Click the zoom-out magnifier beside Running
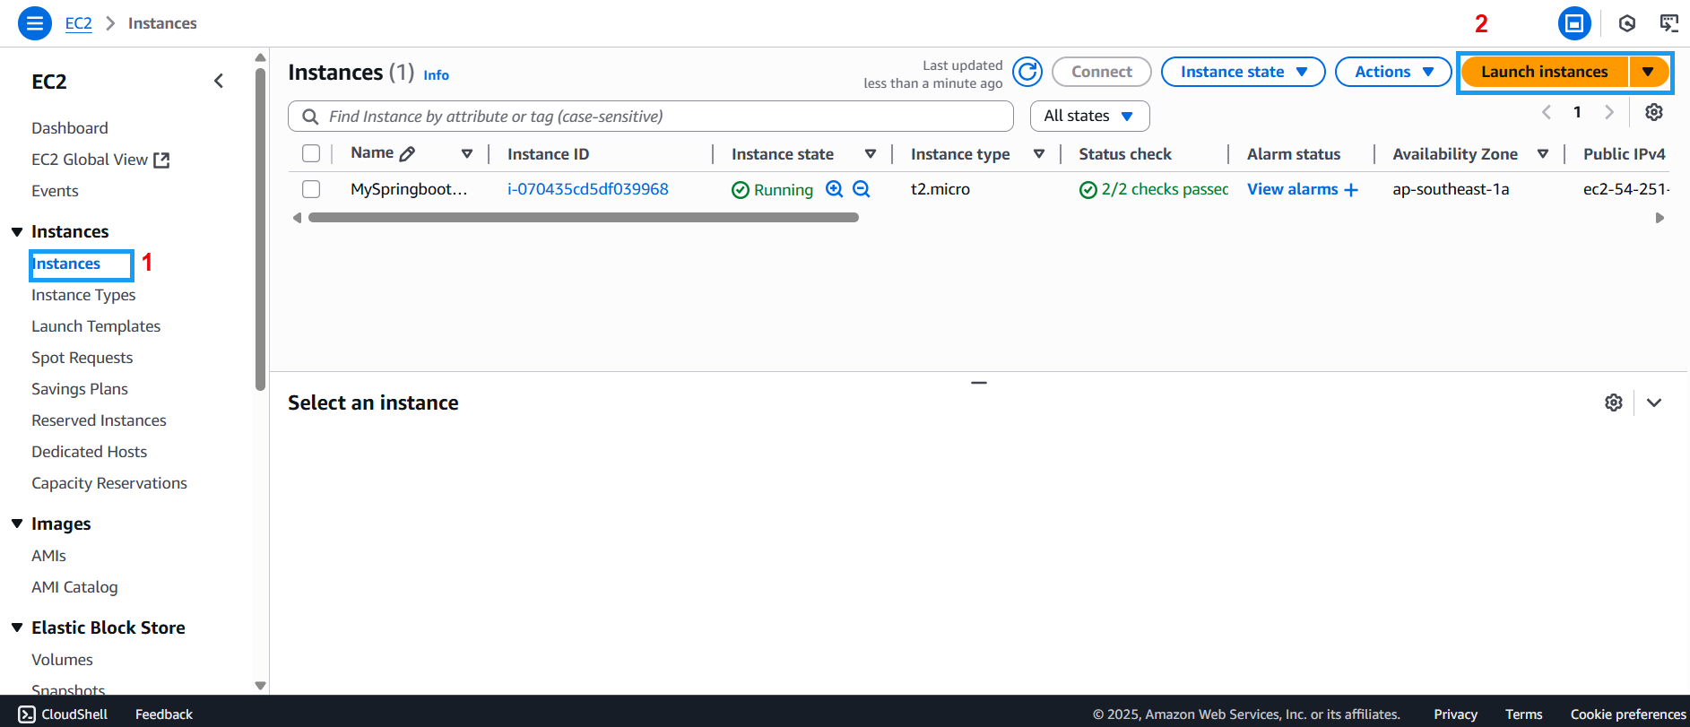The width and height of the screenshot is (1690, 727). (862, 189)
